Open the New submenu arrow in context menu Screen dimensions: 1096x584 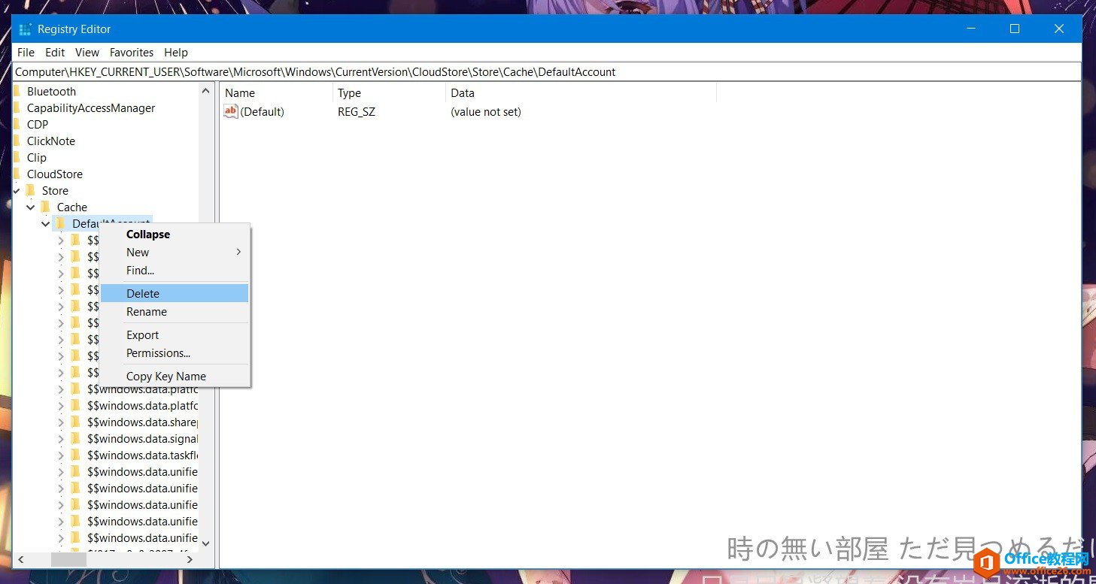tap(238, 252)
